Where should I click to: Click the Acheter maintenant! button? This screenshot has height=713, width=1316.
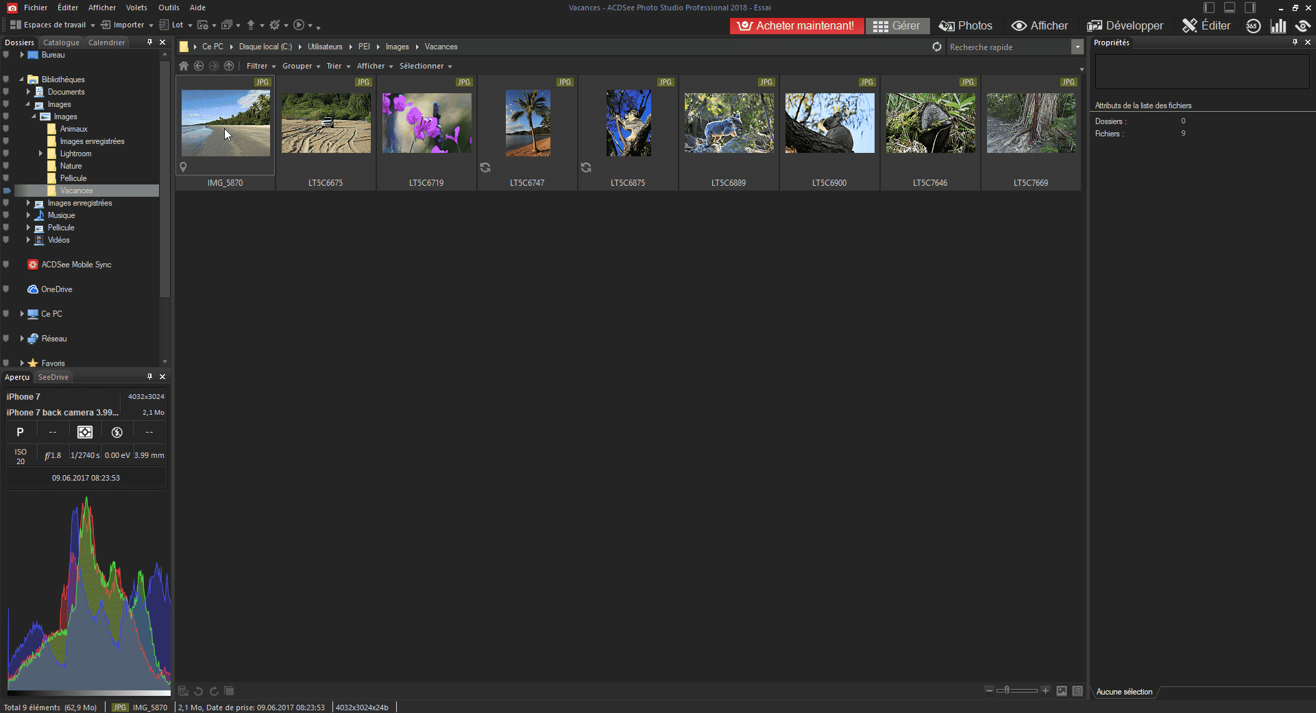[x=796, y=26]
